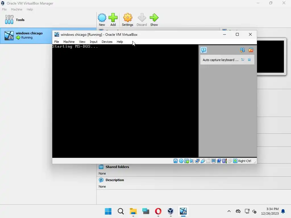This screenshot has width=291, height=218.
Task: Click VirtualBox Manager taskbar icon
Action: point(171,211)
